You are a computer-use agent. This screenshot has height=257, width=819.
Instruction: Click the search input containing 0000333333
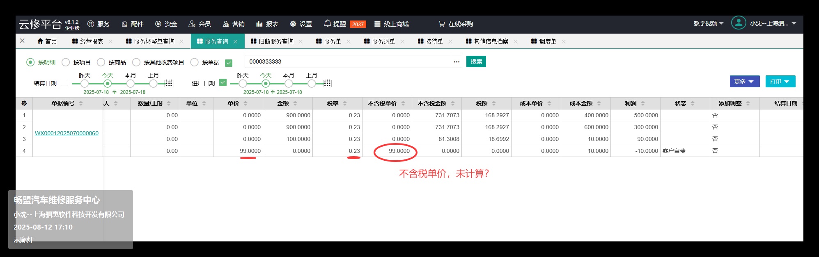point(347,62)
